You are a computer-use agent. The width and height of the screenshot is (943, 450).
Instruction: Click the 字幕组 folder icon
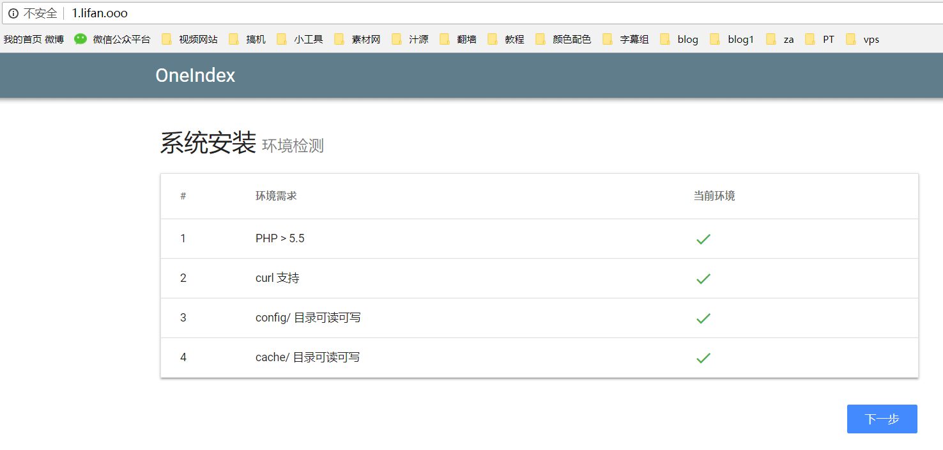point(608,40)
